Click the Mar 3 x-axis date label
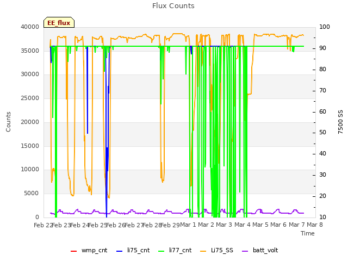Viewport: 348px width, 261px height. coord(224,225)
